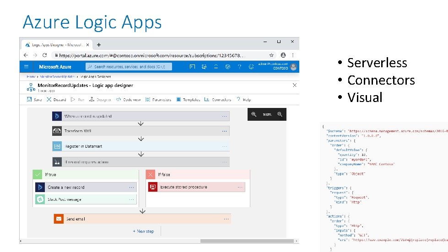Screen dimensions: 448x252
Task: Click the SQL stored procedure icon
Action: [x=152, y=187]
